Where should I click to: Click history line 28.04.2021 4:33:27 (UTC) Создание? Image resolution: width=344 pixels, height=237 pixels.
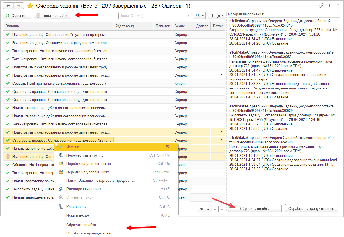pos(258,97)
